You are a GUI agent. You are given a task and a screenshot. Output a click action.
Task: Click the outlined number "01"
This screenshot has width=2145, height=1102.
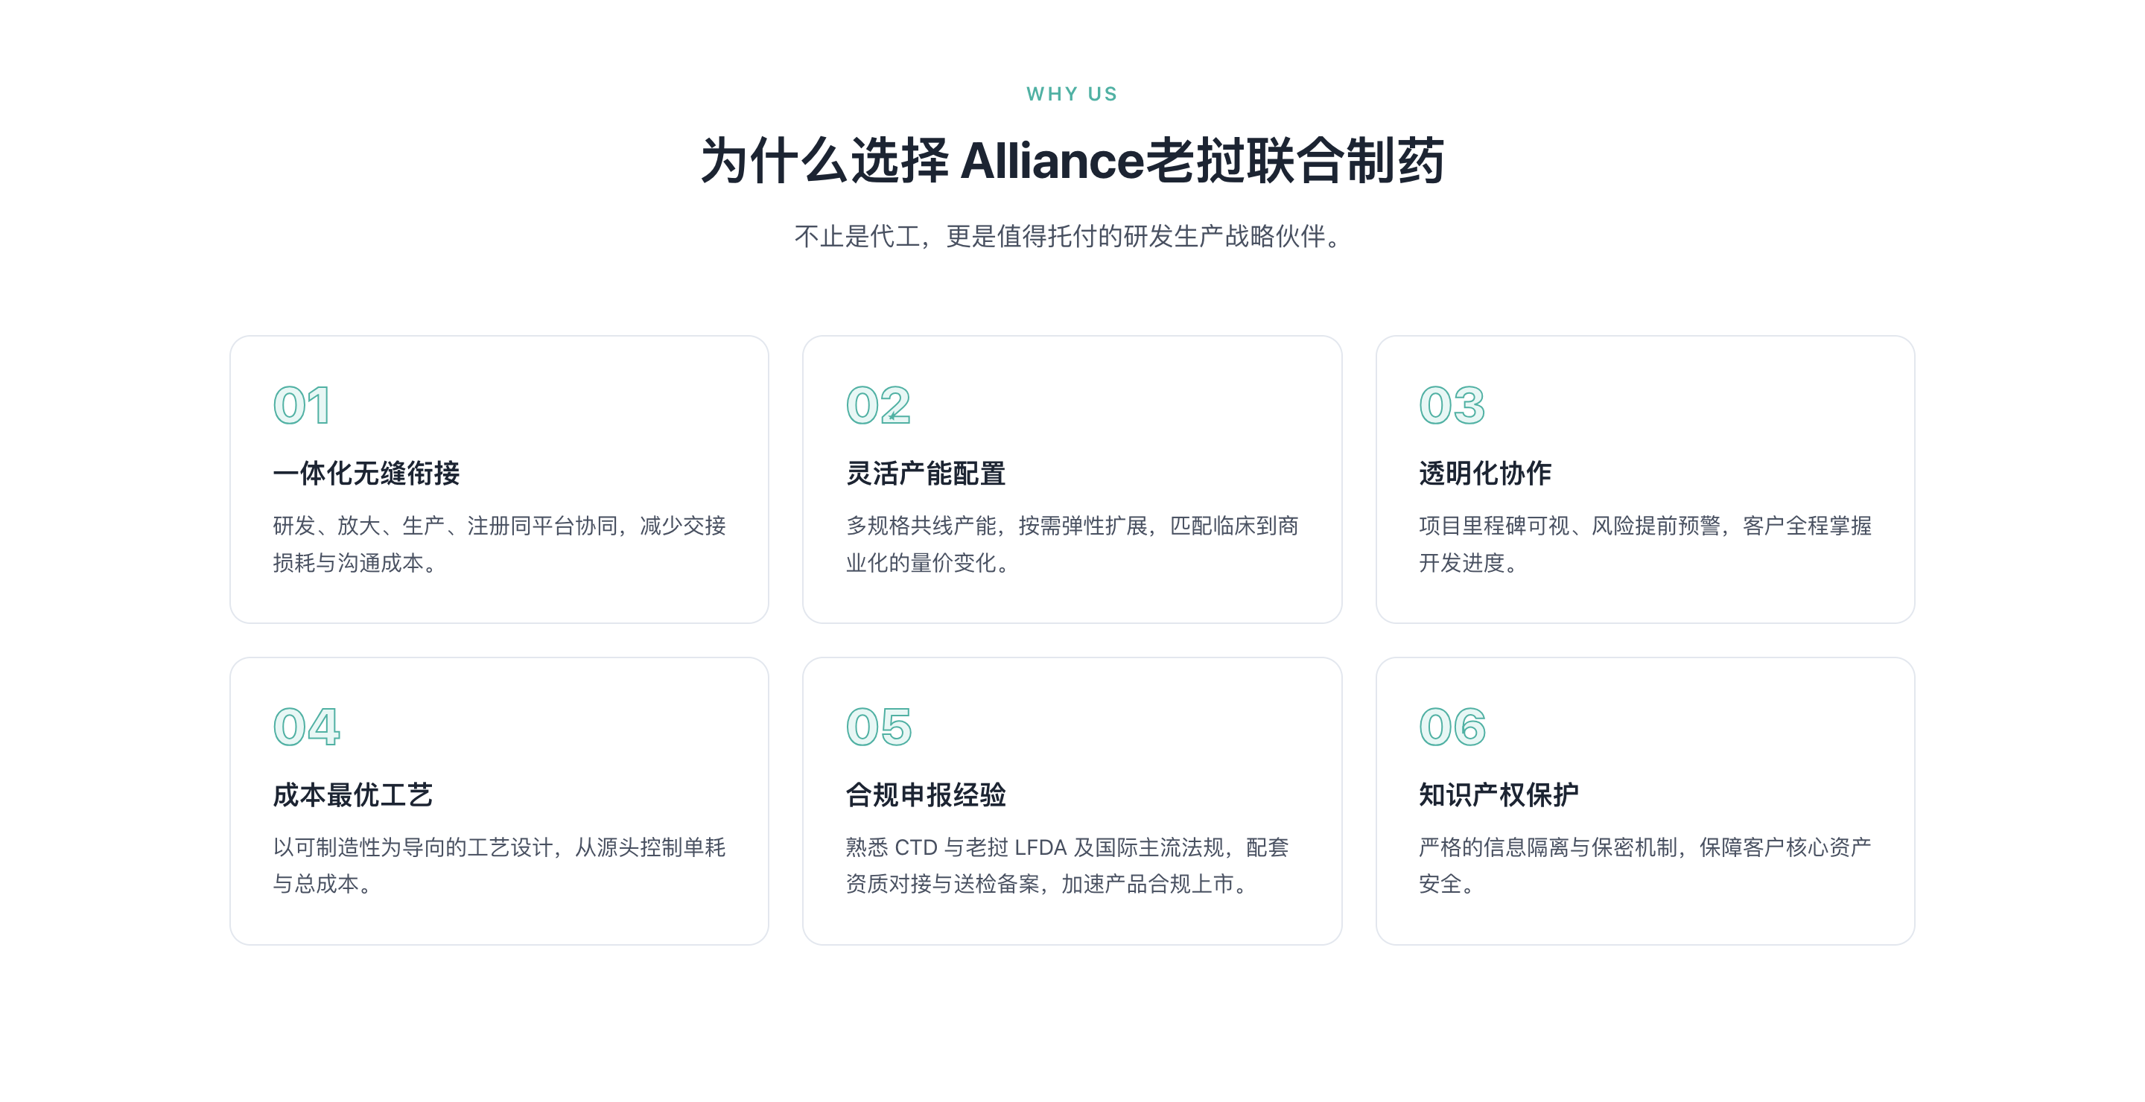click(x=302, y=405)
